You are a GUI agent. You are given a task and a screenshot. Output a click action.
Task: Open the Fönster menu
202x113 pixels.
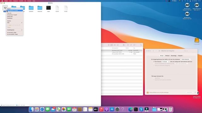click(29, 1)
